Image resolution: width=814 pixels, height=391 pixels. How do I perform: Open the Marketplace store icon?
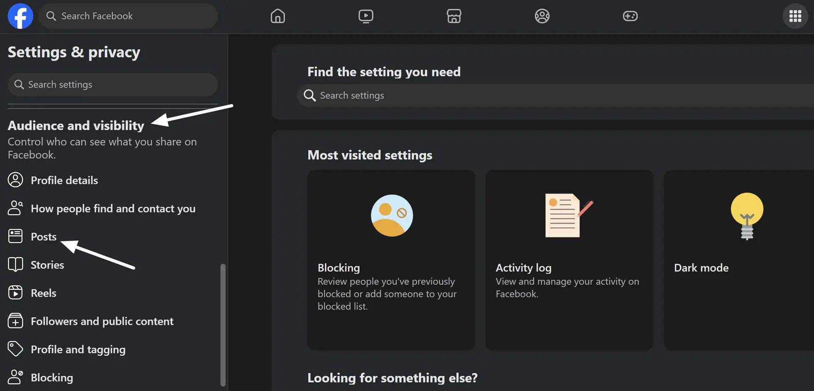pos(454,16)
